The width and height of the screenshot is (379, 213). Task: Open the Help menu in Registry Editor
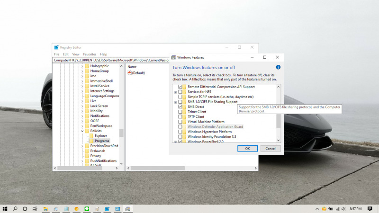pos(103,54)
